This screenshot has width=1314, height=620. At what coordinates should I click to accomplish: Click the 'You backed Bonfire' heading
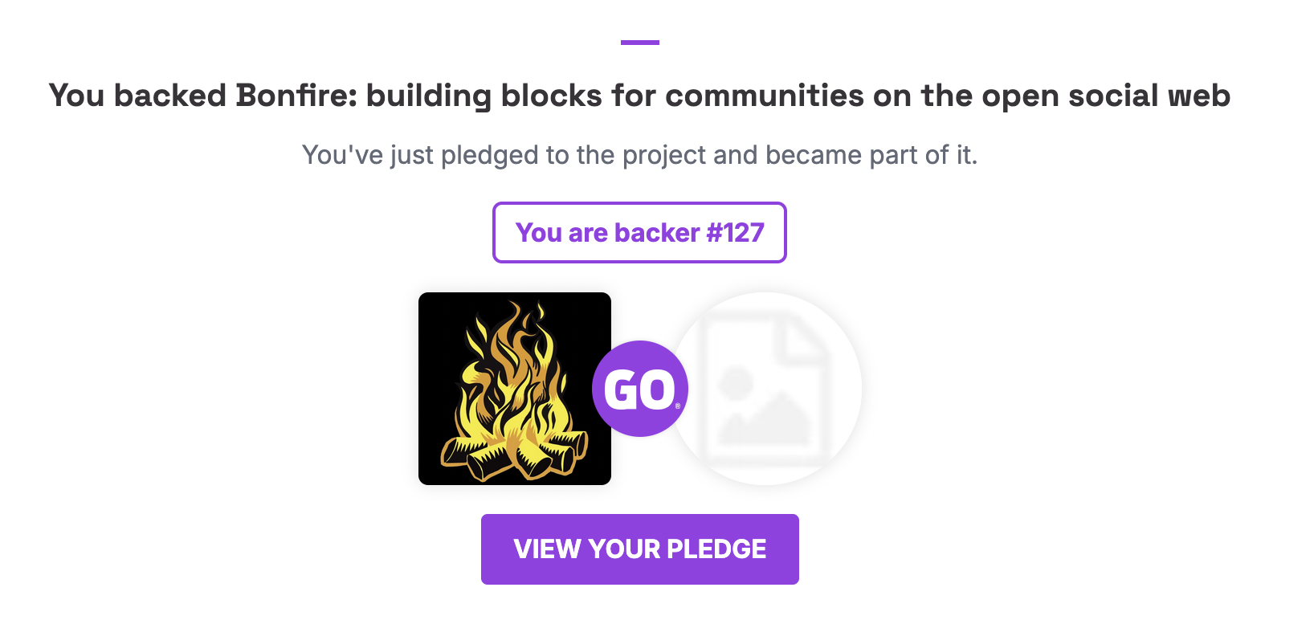click(639, 96)
